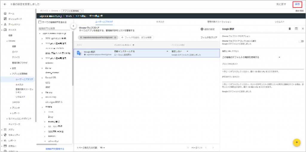The image size is (306, 152).
Task: Click the アプリ grid icon in sidebar
Action: pyautogui.click(x=5, y=129)
